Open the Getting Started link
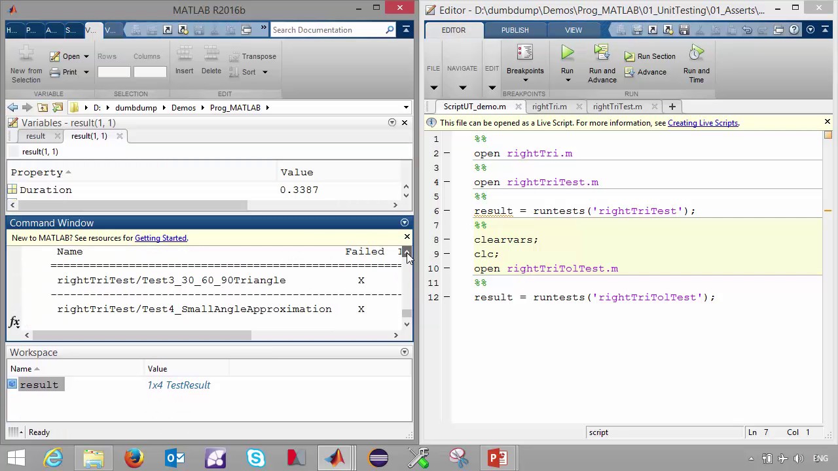Viewport: 838px width, 471px height. [160, 238]
